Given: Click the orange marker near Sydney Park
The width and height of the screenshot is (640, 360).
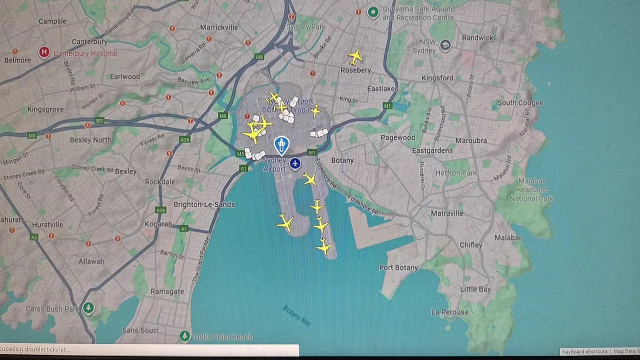Looking at the screenshot, I should click(291, 17).
